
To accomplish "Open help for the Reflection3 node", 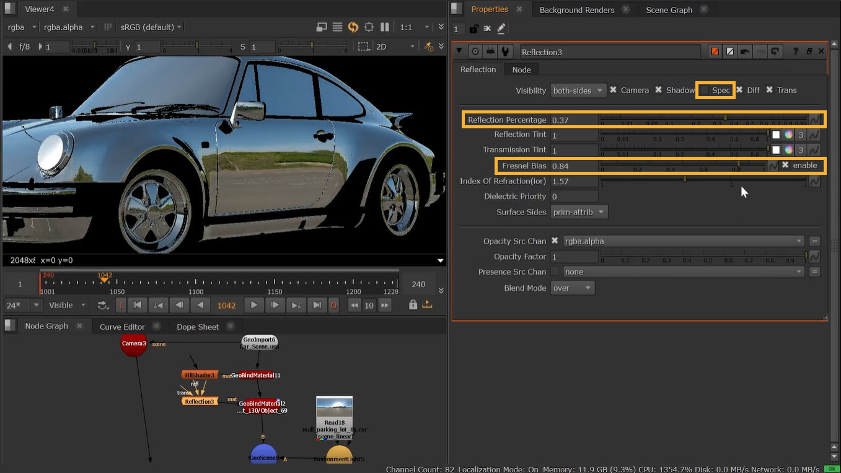I will (795, 52).
